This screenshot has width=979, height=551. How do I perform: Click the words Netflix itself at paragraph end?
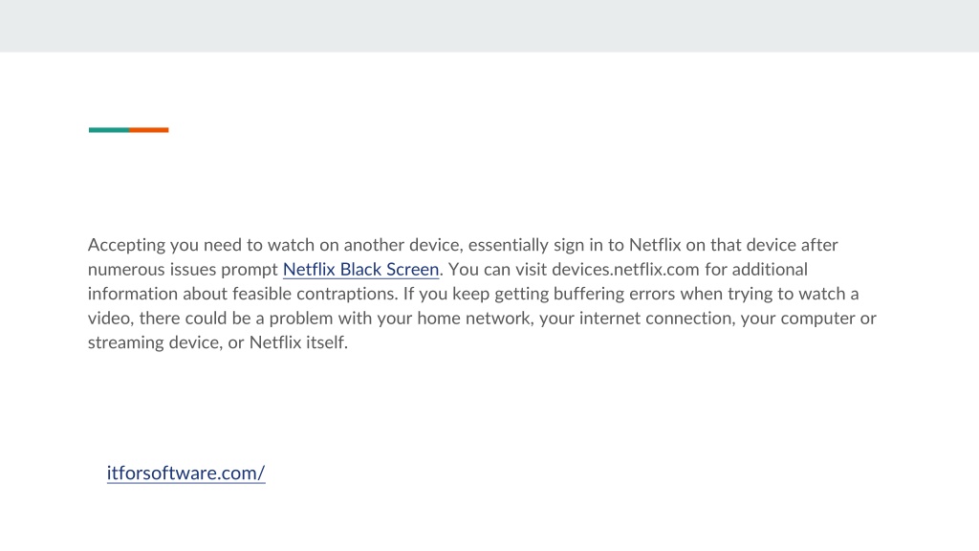point(298,342)
